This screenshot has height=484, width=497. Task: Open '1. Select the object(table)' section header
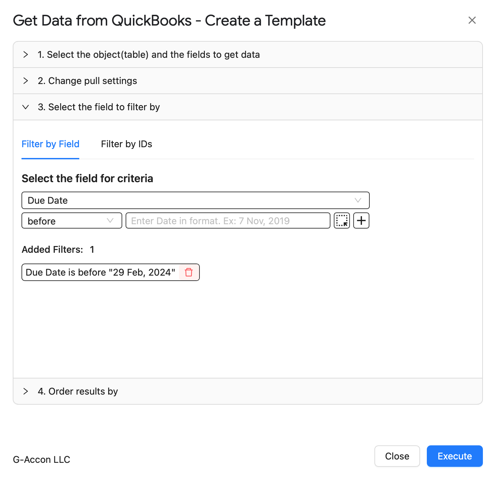coord(148,55)
